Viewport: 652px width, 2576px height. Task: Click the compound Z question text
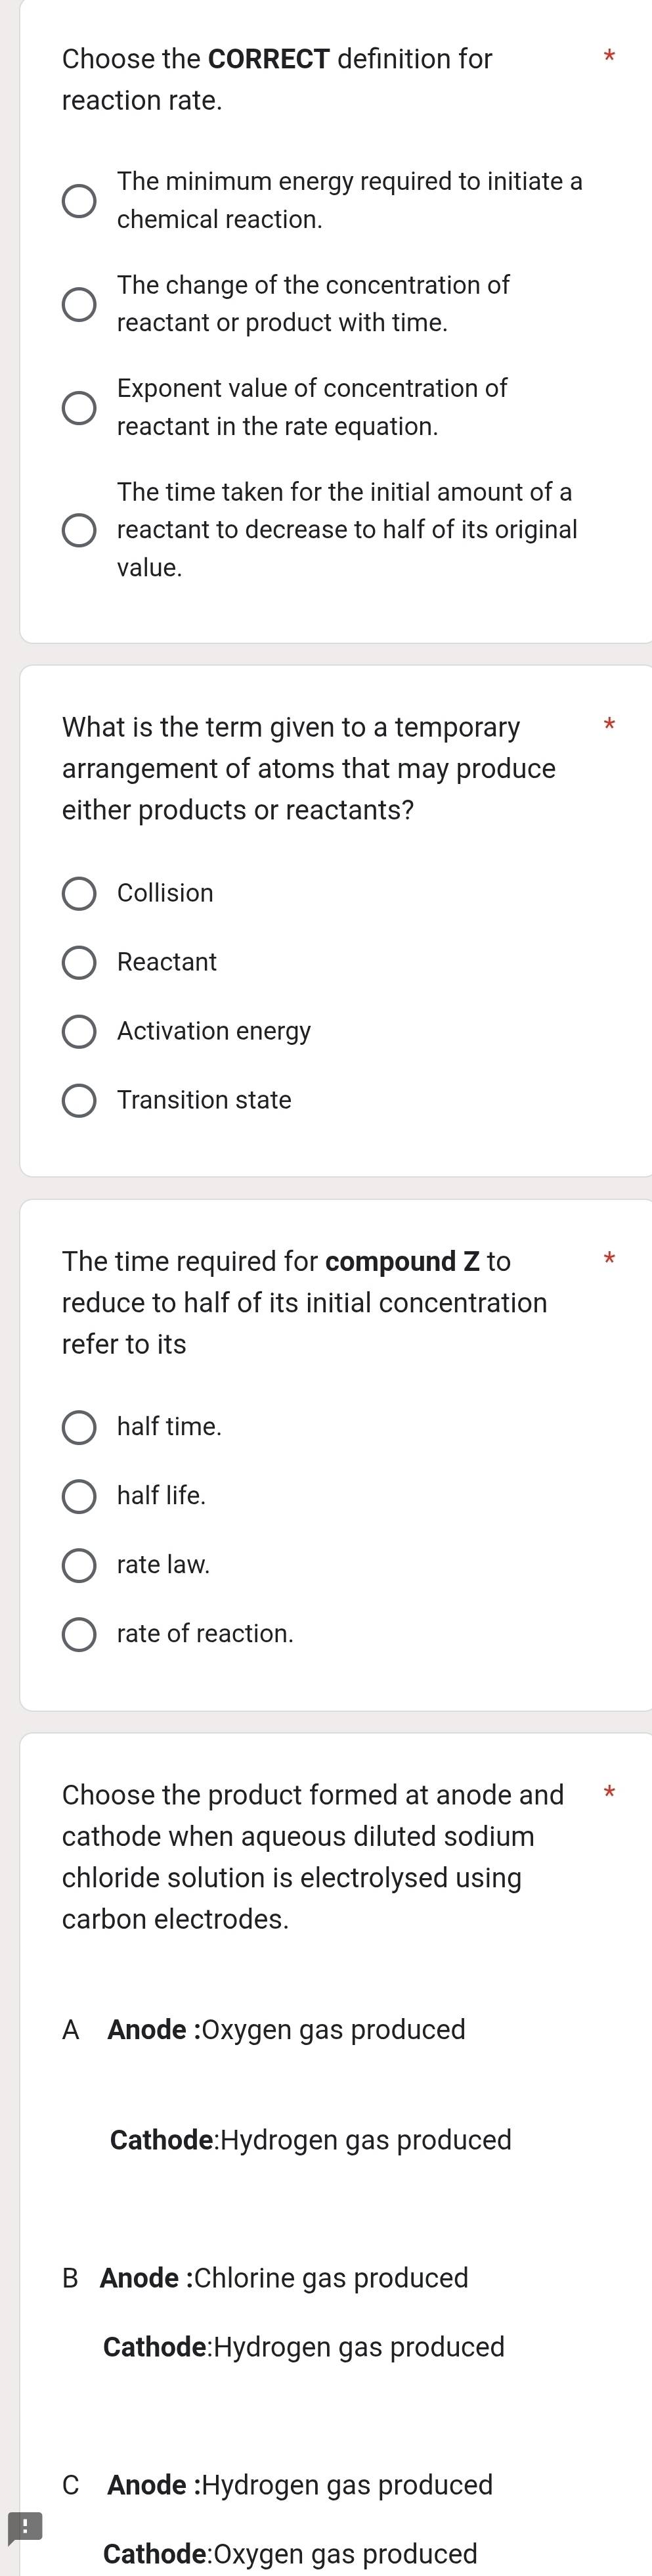coord(305,1302)
